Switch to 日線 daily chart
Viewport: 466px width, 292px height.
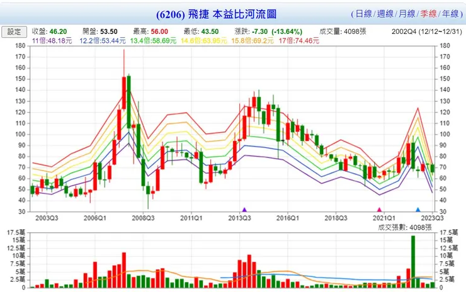click(364, 14)
